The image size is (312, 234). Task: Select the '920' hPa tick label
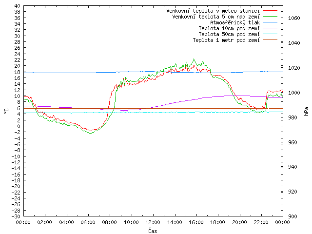click(292, 192)
